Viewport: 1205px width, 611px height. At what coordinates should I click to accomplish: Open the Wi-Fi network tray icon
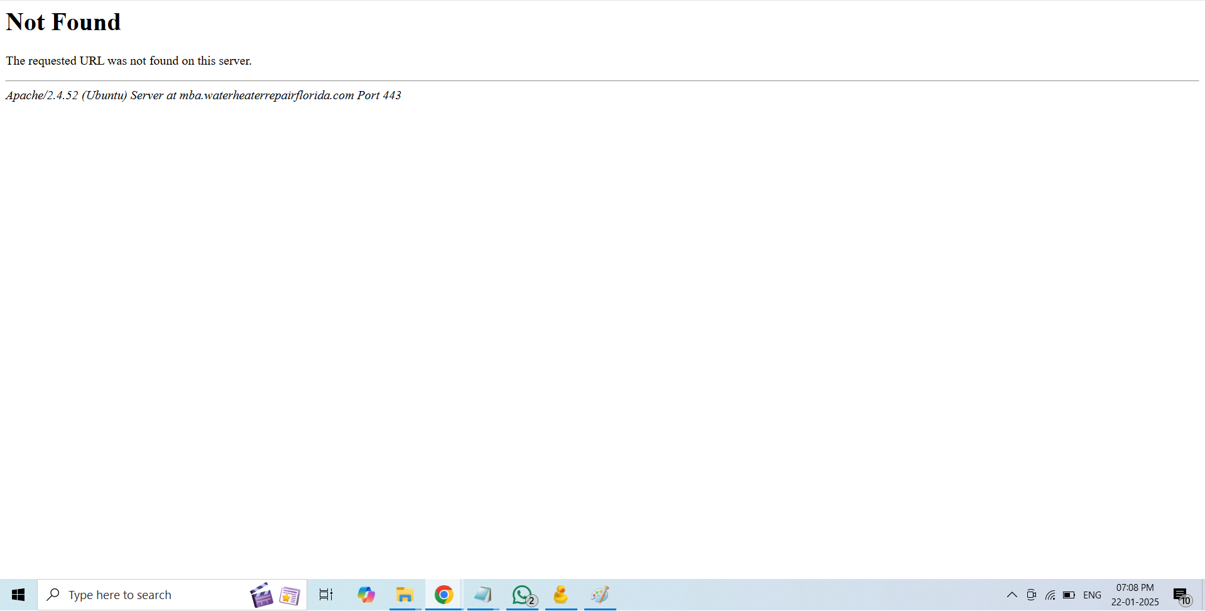click(x=1050, y=595)
